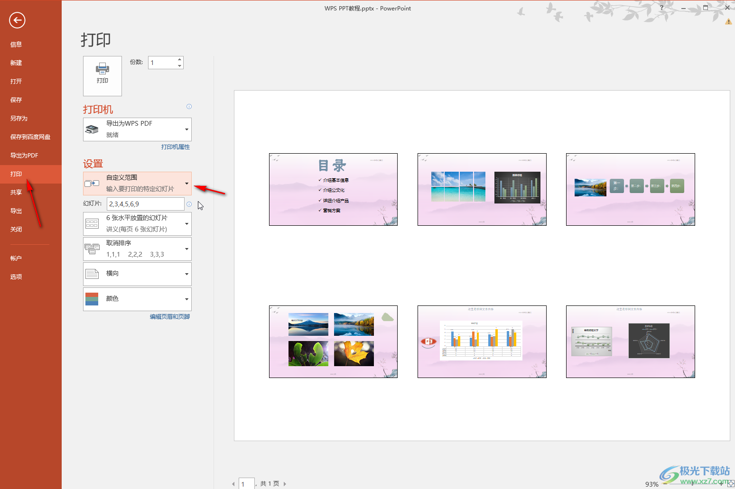The width and height of the screenshot is (735, 489).
Task: Click the colored bar chart slide thumbnail
Action: (482, 341)
